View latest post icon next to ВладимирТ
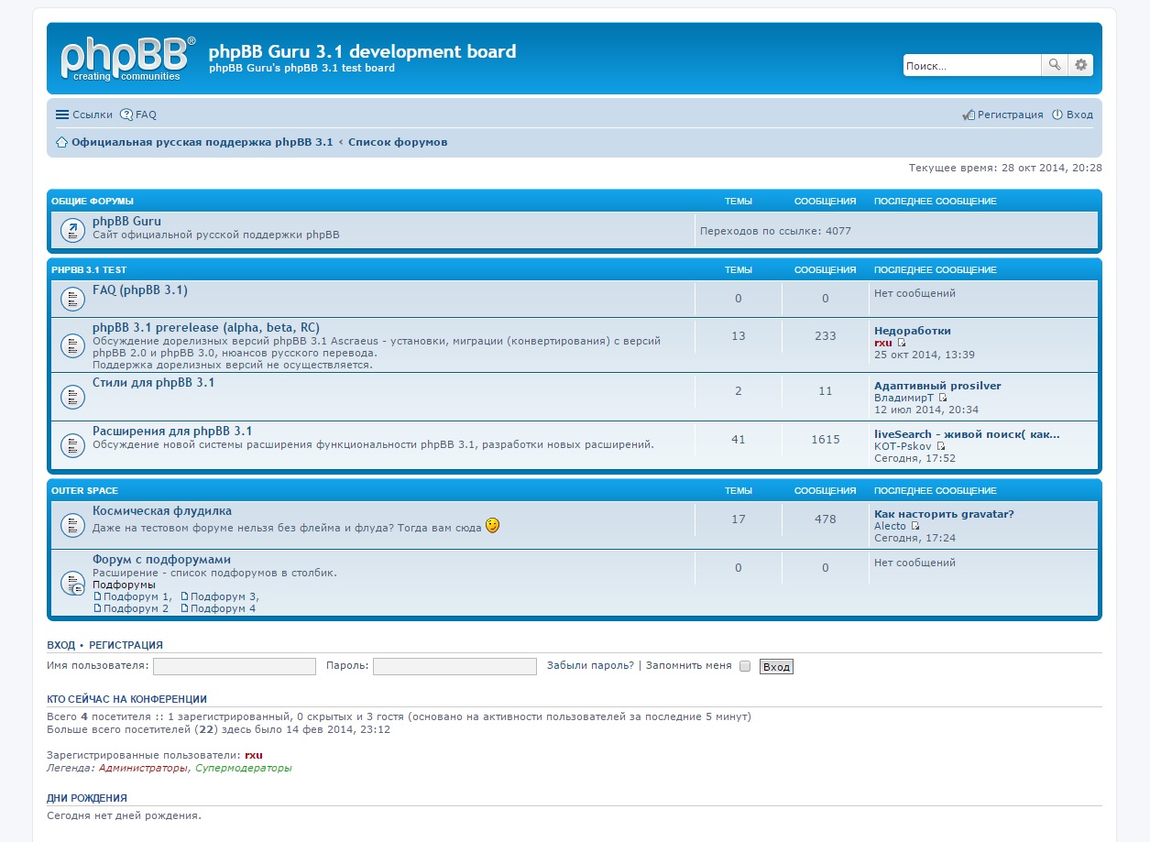Screen dimensions: 1150x842 click(x=943, y=398)
